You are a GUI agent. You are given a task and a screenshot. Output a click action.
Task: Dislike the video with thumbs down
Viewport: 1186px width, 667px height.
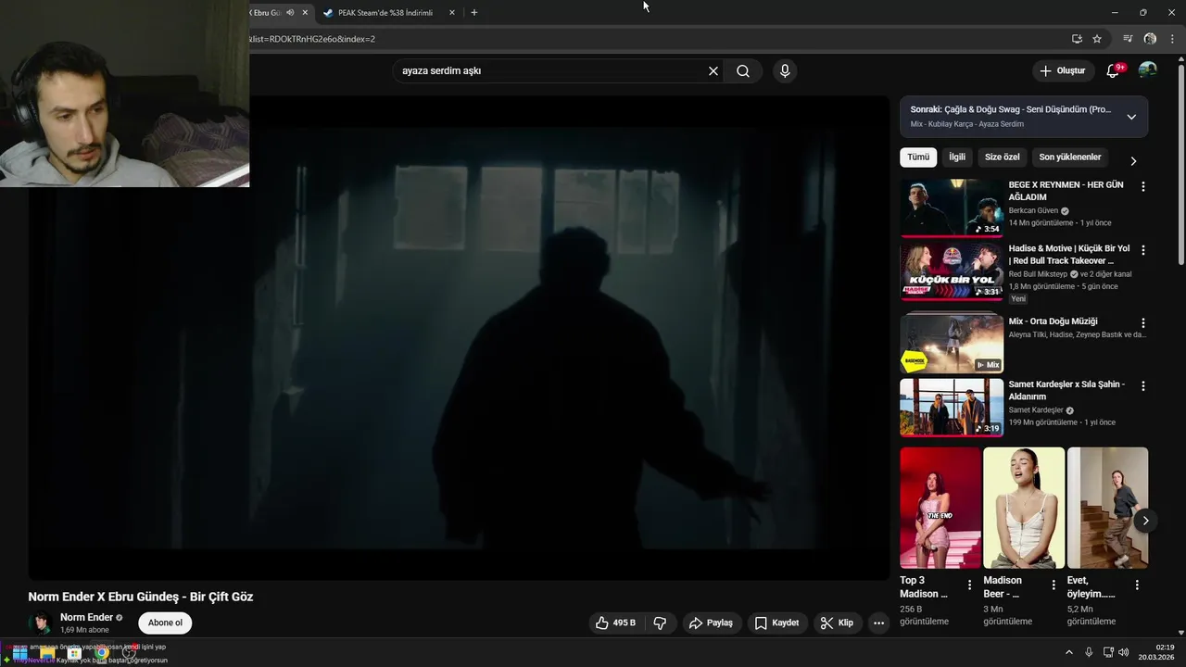tap(660, 623)
